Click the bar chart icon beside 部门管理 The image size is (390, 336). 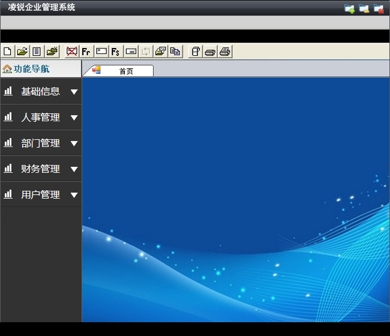tap(8, 143)
